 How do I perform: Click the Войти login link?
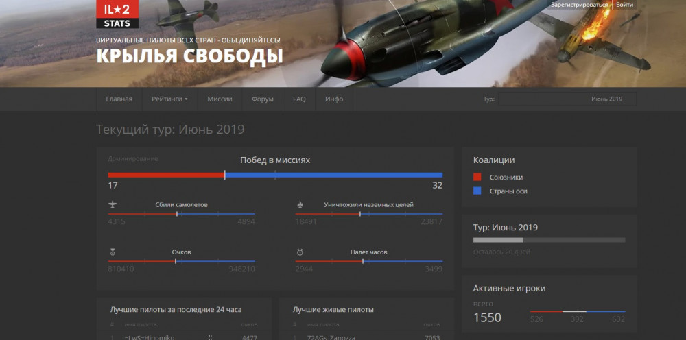click(624, 5)
